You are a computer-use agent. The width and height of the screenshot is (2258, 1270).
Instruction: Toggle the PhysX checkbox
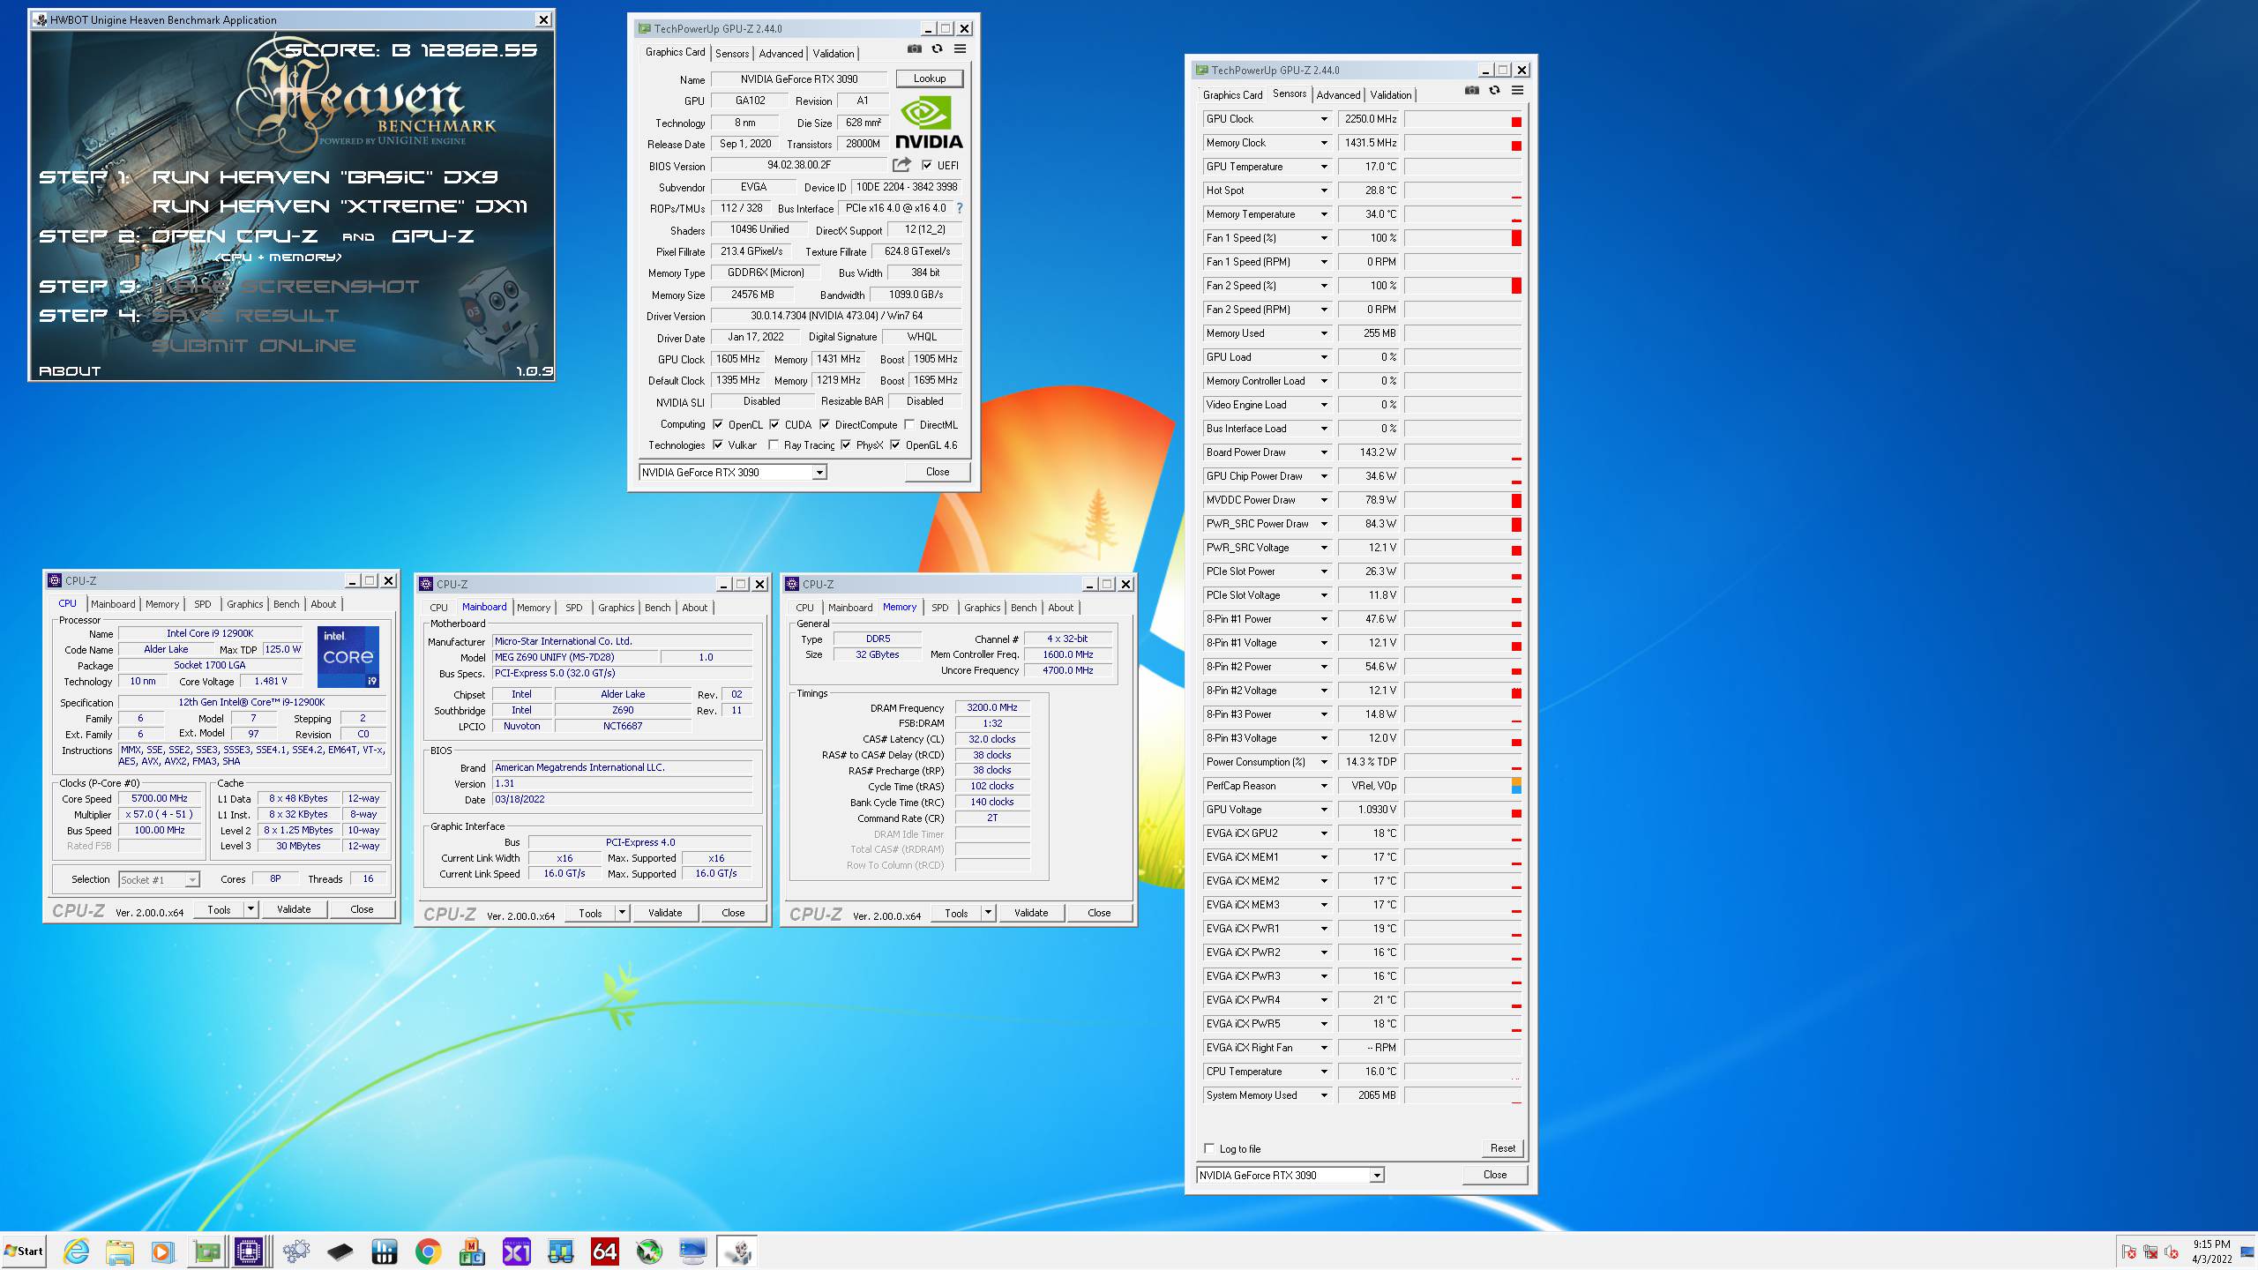tap(846, 445)
